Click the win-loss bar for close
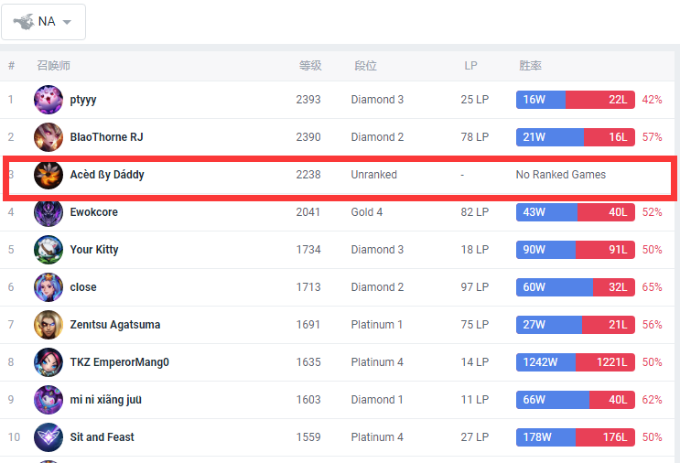This screenshot has width=680, height=463. click(x=575, y=287)
